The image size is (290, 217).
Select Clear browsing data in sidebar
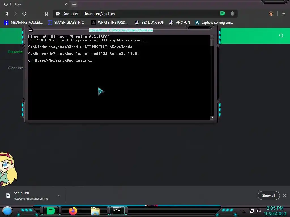(16, 68)
